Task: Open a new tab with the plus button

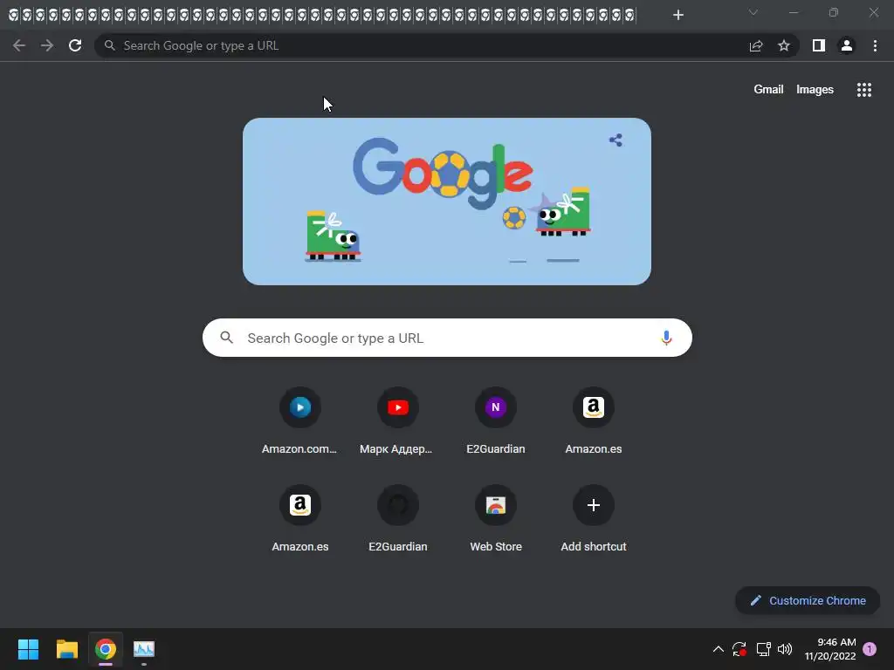Action: [x=677, y=16]
